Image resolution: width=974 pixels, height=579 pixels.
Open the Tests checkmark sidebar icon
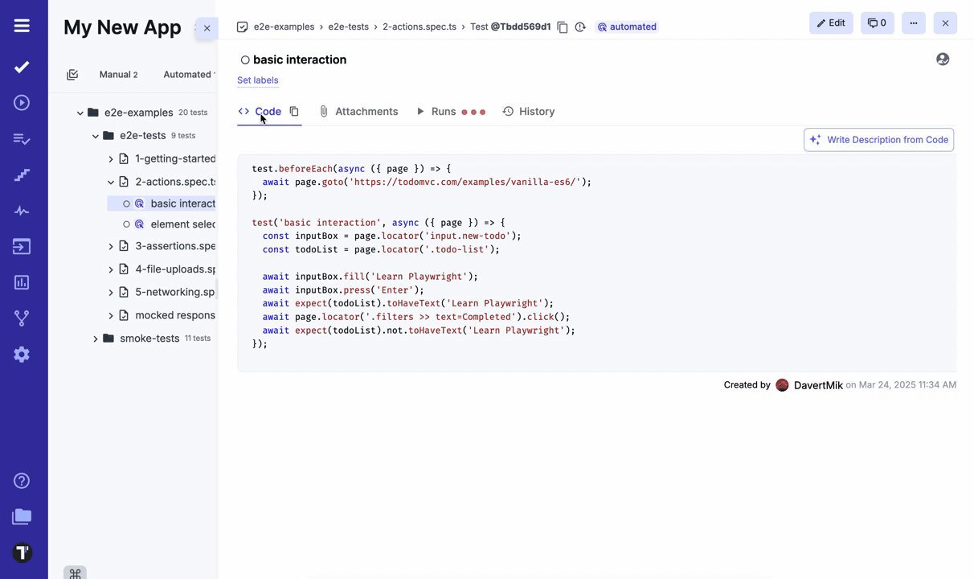click(x=22, y=67)
